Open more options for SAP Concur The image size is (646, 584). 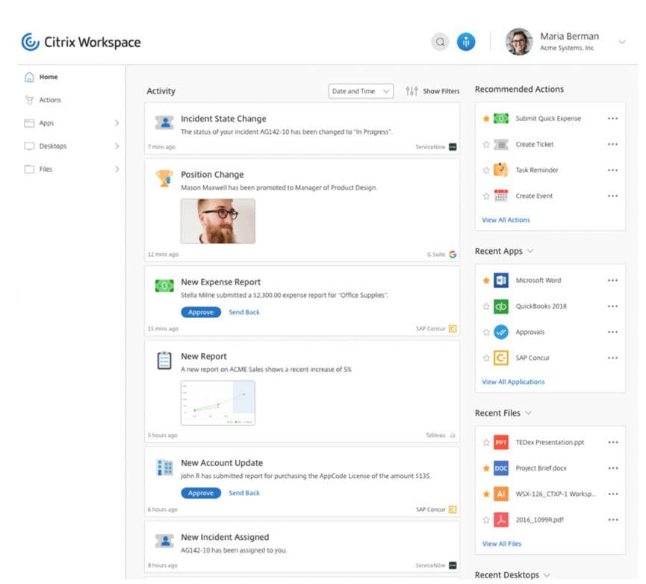(x=612, y=358)
